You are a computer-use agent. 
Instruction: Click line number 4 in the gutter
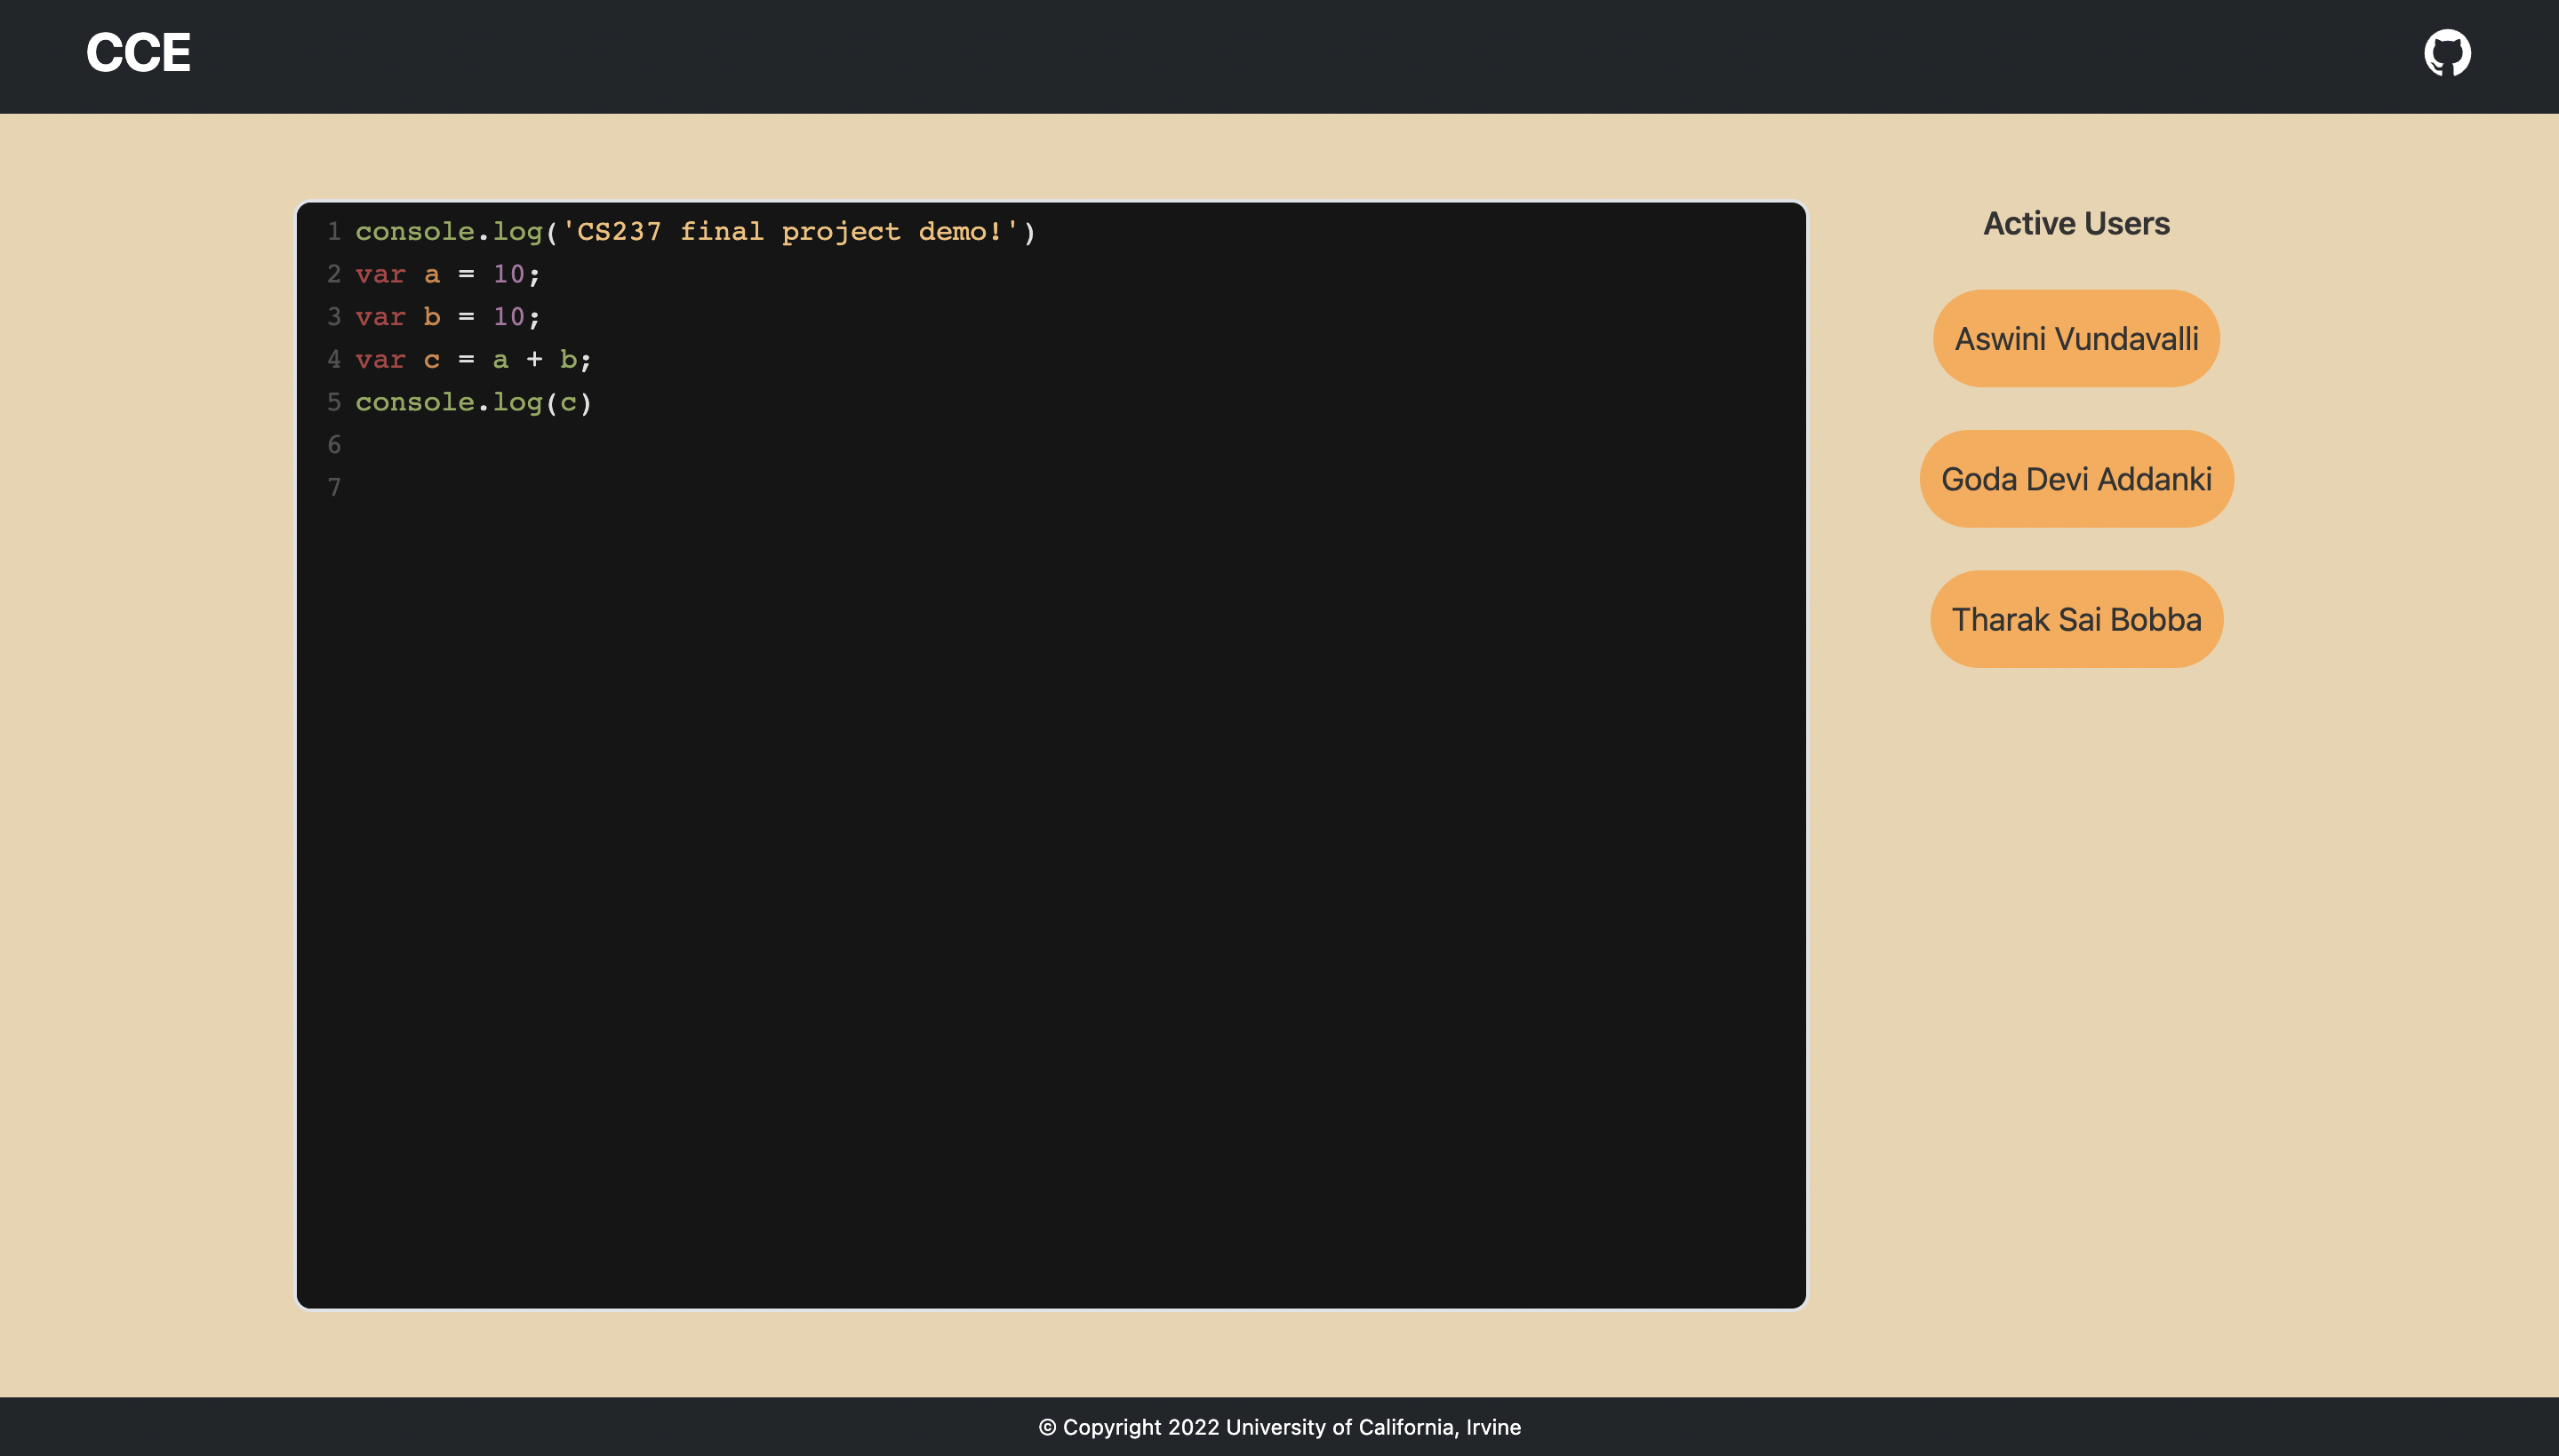[x=334, y=360]
